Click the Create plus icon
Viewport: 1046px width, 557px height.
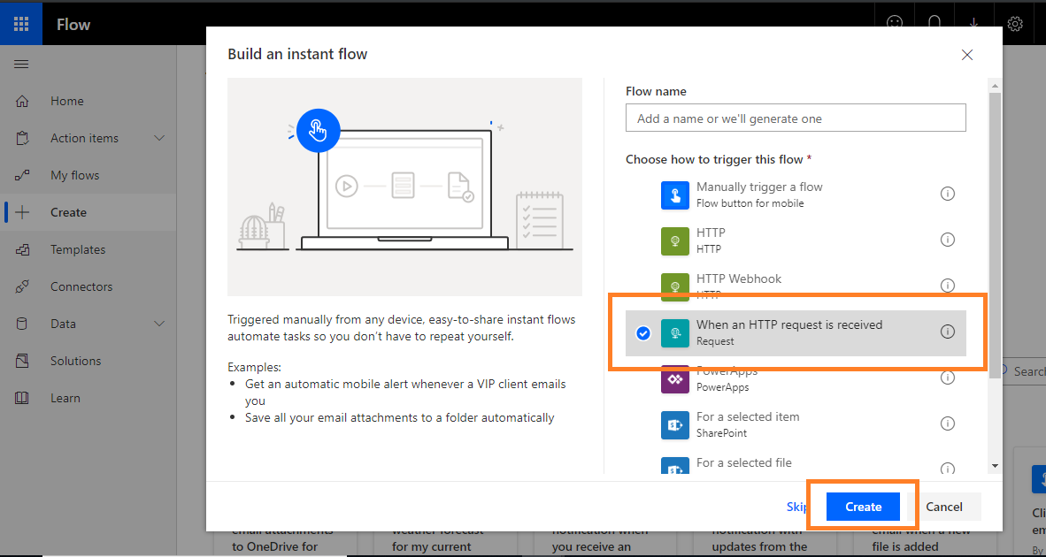pos(22,212)
